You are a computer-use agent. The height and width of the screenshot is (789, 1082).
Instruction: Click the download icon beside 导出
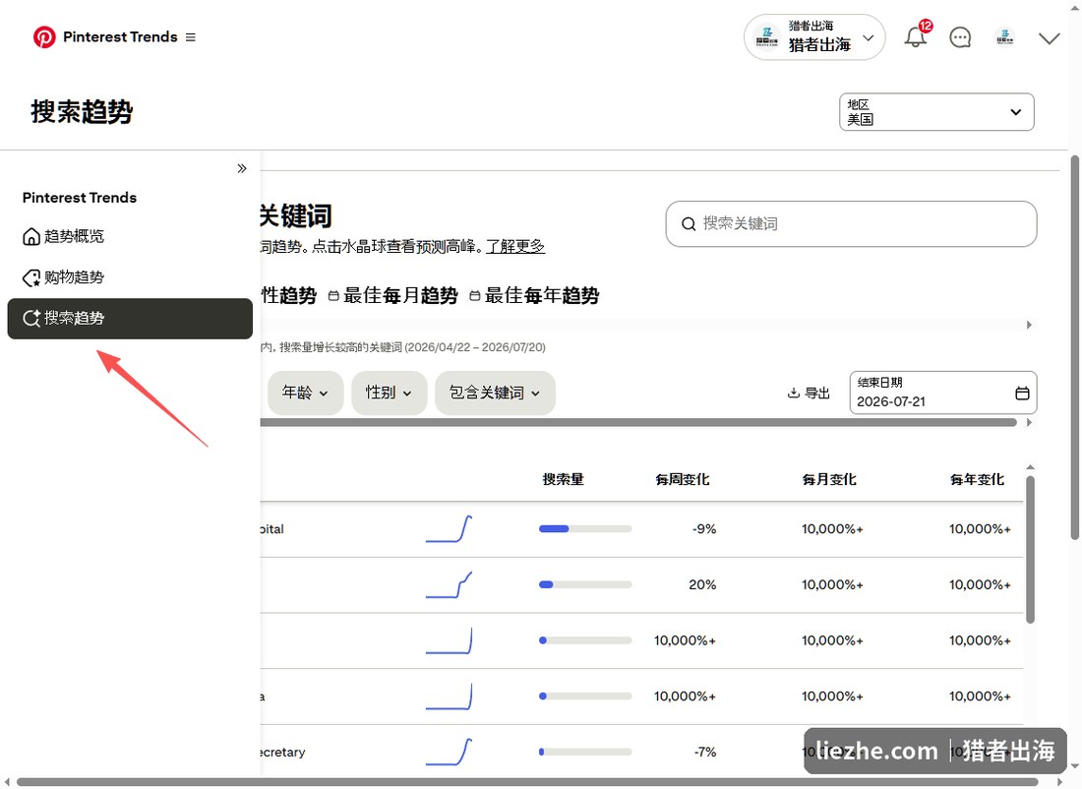tap(794, 393)
